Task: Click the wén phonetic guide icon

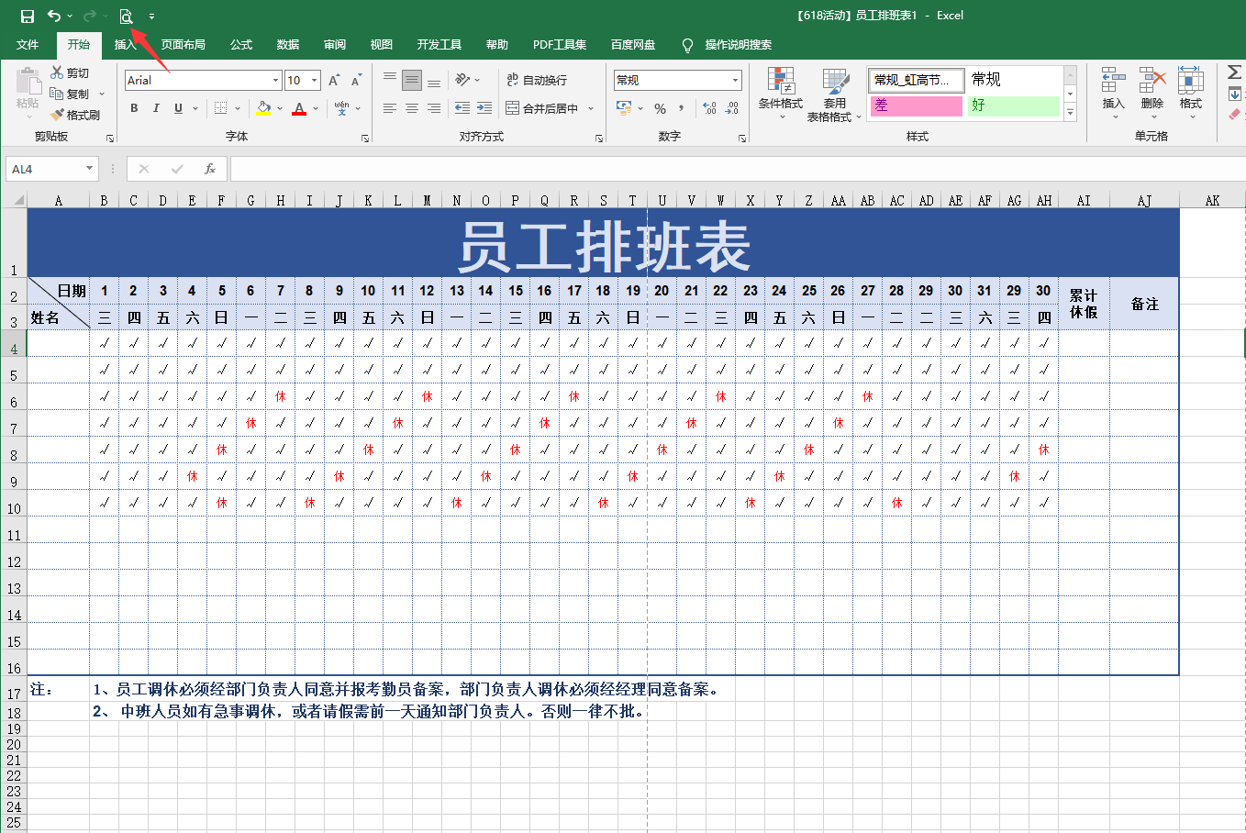Action: click(341, 108)
